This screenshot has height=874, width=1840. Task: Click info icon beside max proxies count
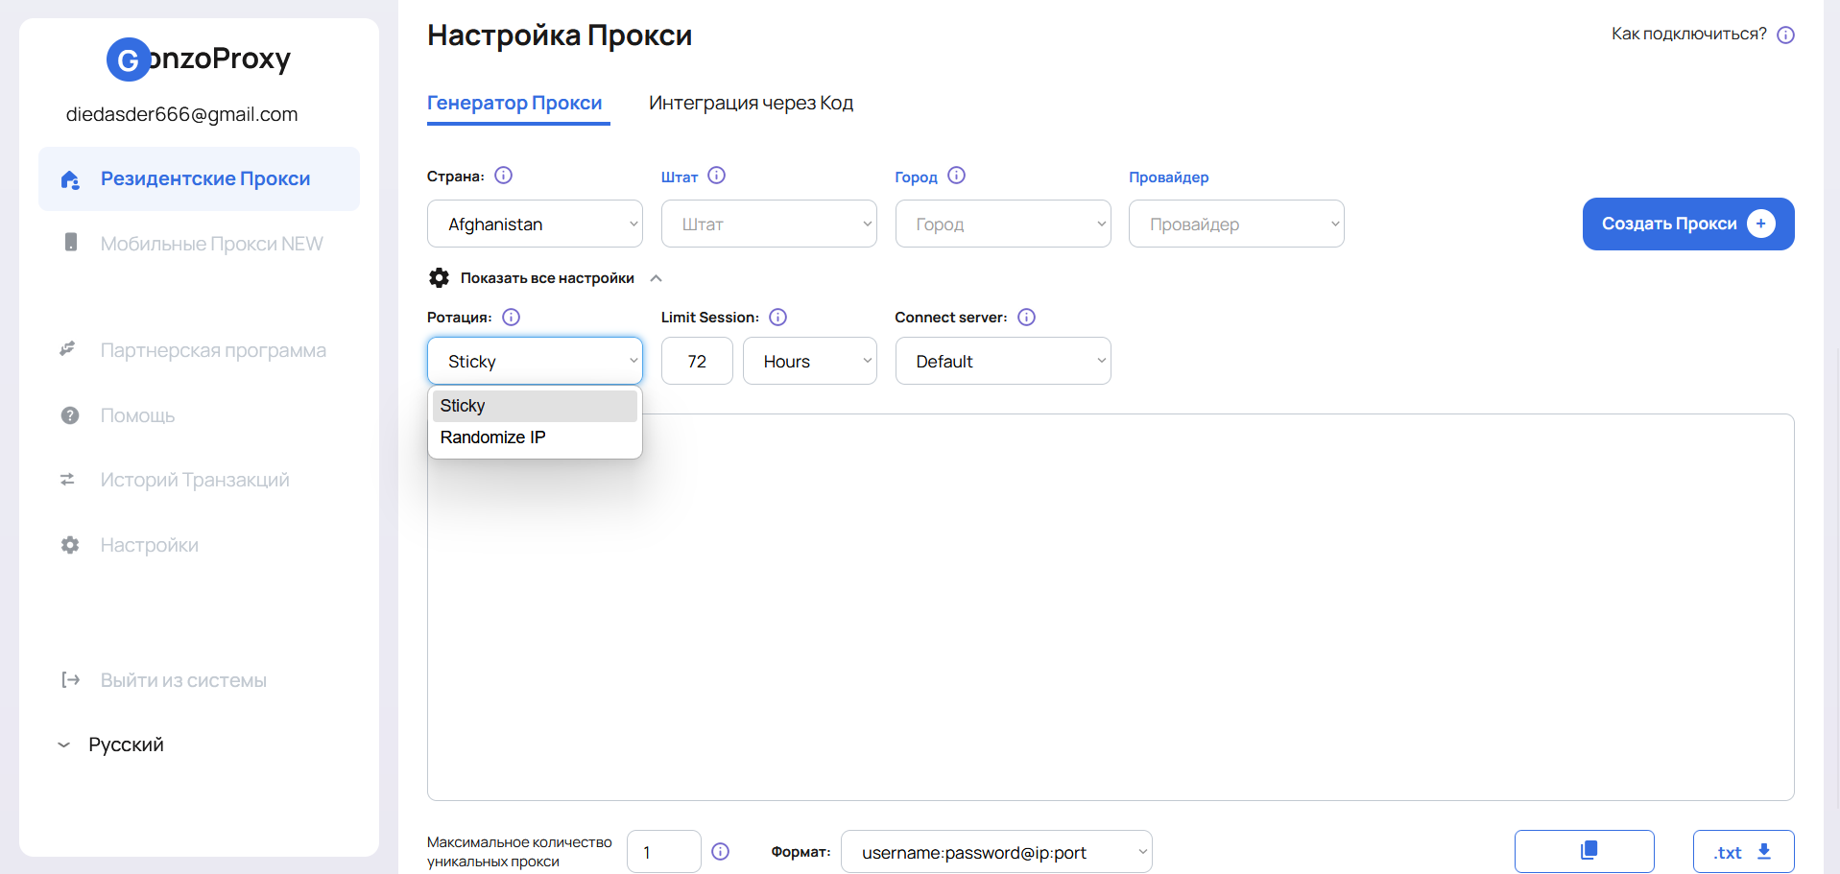pos(720,852)
